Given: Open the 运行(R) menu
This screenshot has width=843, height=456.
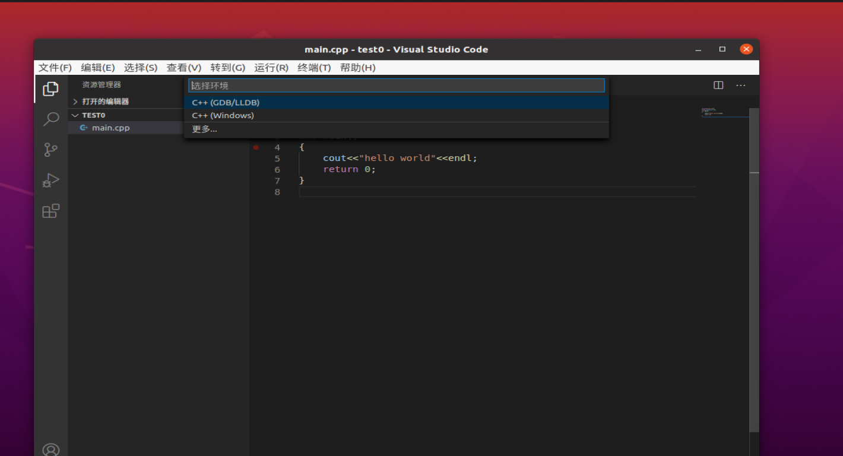Looking at the screenshot, I should (271, 68).
